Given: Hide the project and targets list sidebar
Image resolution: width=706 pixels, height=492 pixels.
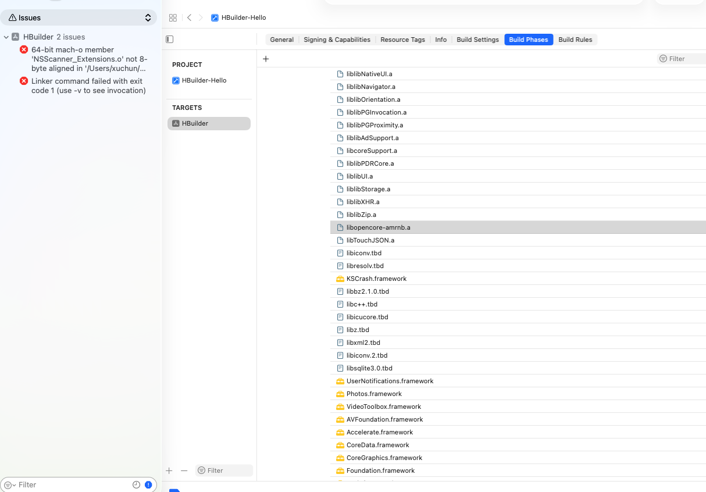Looking at the screenshot, I should coord(169,40).
